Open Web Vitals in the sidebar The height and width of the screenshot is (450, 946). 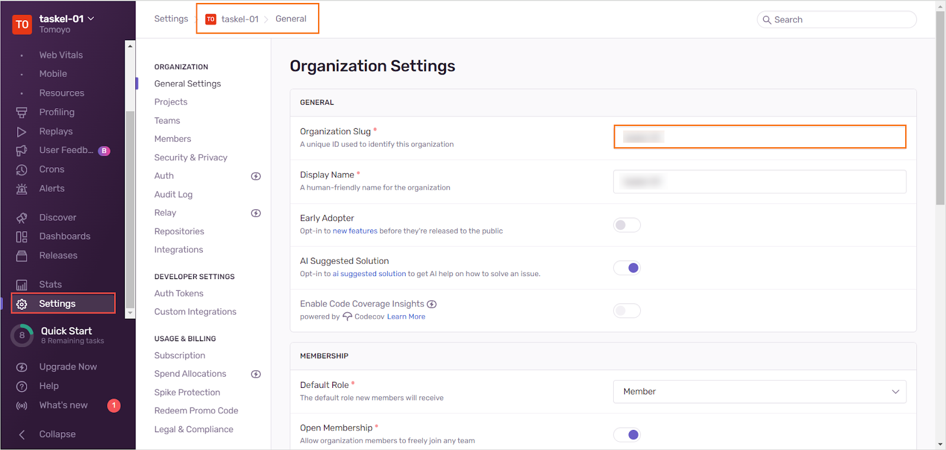point(61,56)
